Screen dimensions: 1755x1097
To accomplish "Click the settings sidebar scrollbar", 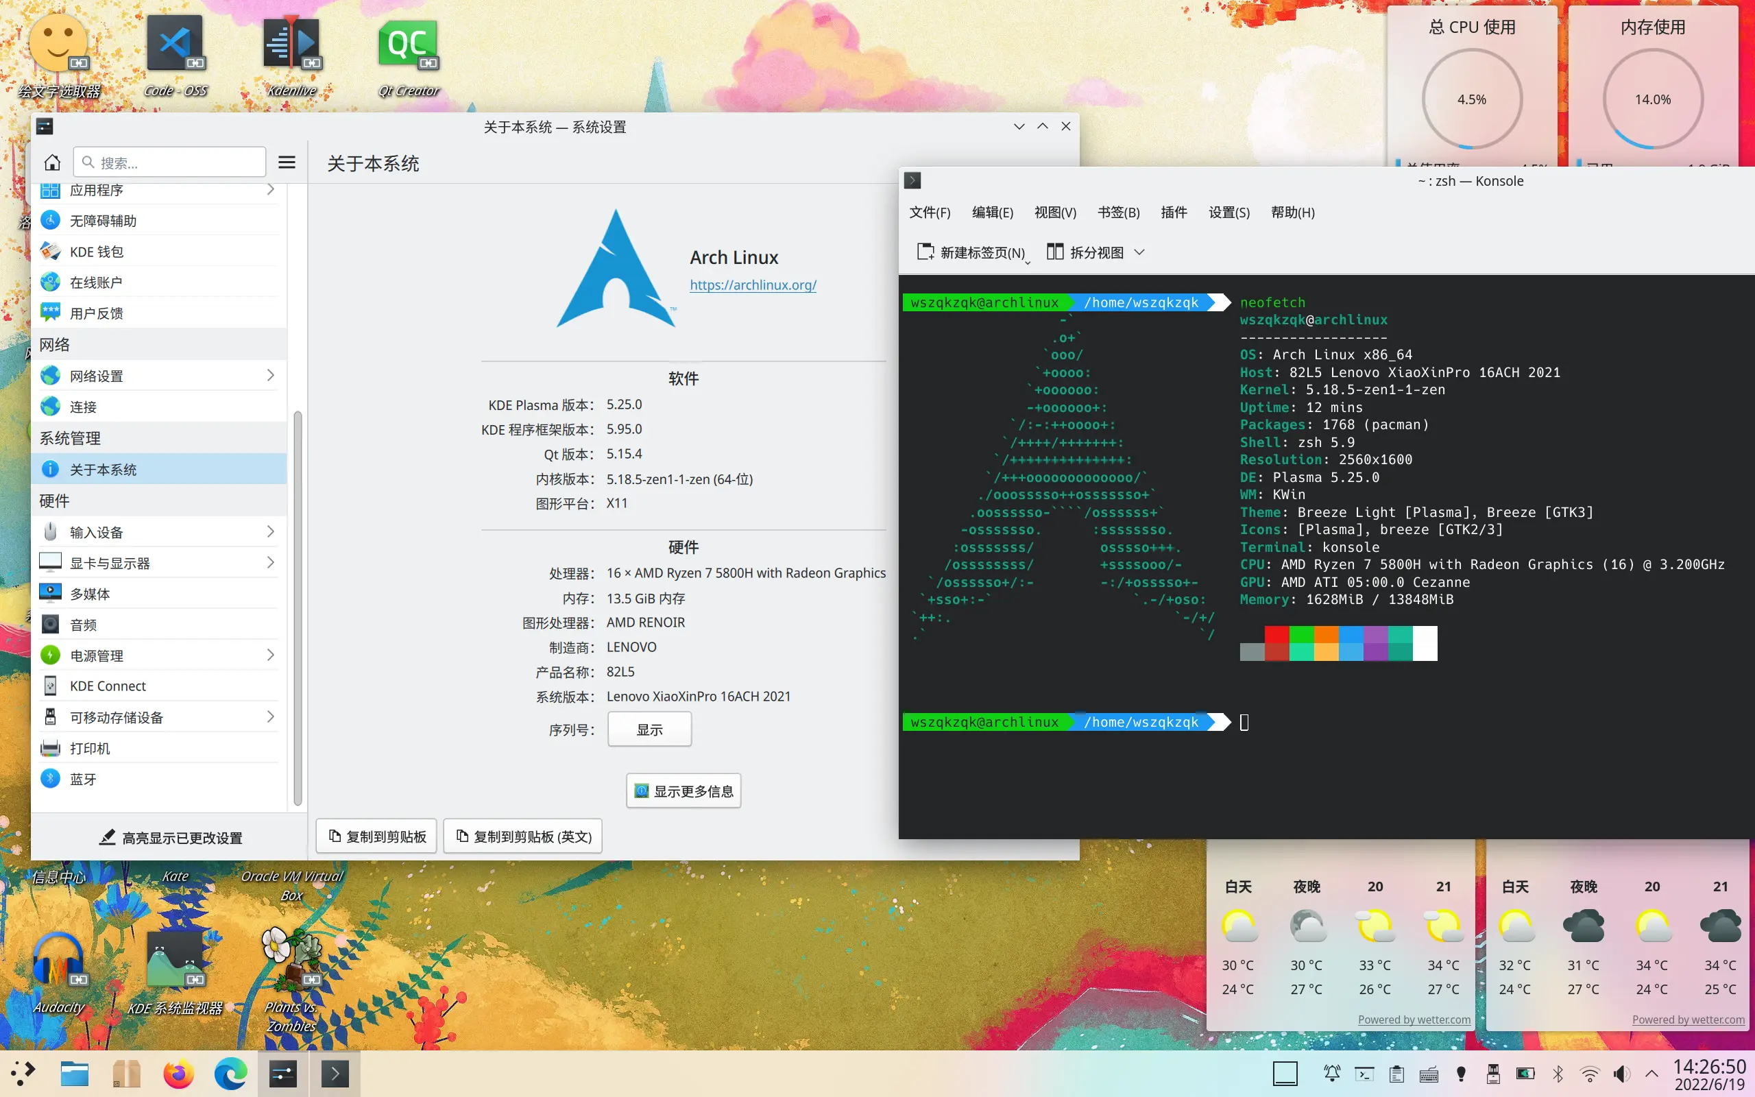I will click(298, 608).
